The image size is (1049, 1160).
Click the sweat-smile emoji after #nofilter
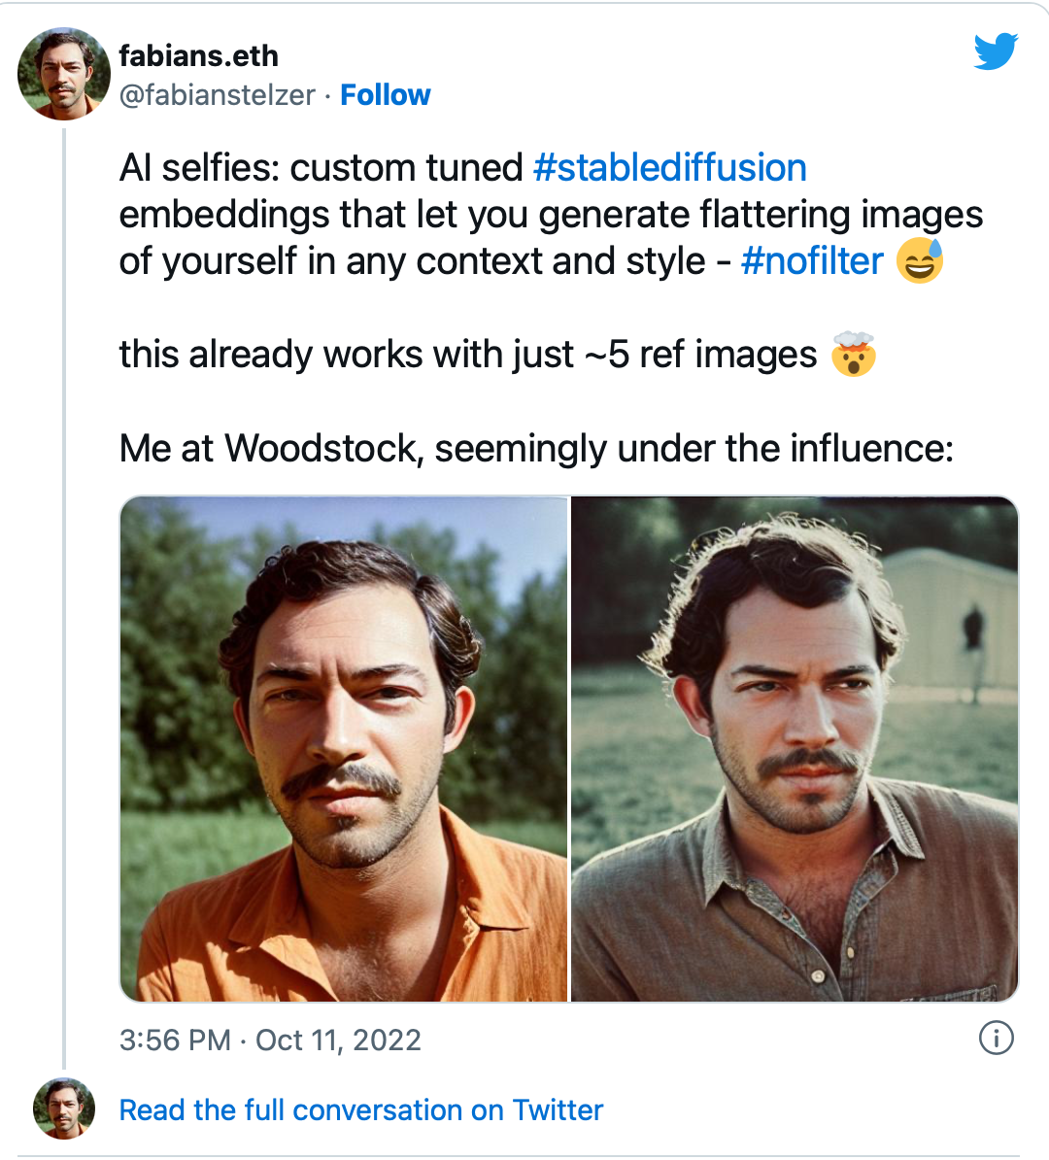click(x=919, y=260)
